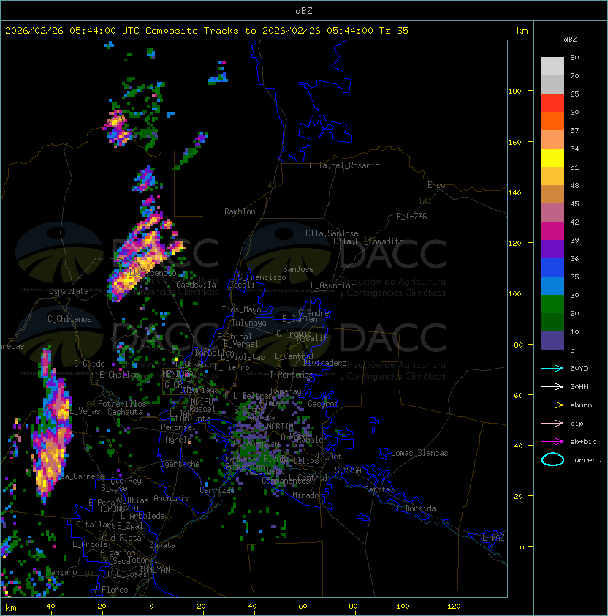Select the 'Ramblon' place label
This screenshot has height=616, width=608.
click(240, 211)
